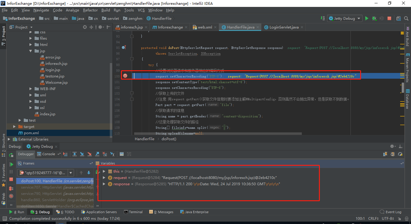Click the Resume Program green arrow
This screenshot has width=411, height=224.
(x=11, y=165)
